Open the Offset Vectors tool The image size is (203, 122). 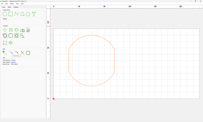(x=5, y=36)
